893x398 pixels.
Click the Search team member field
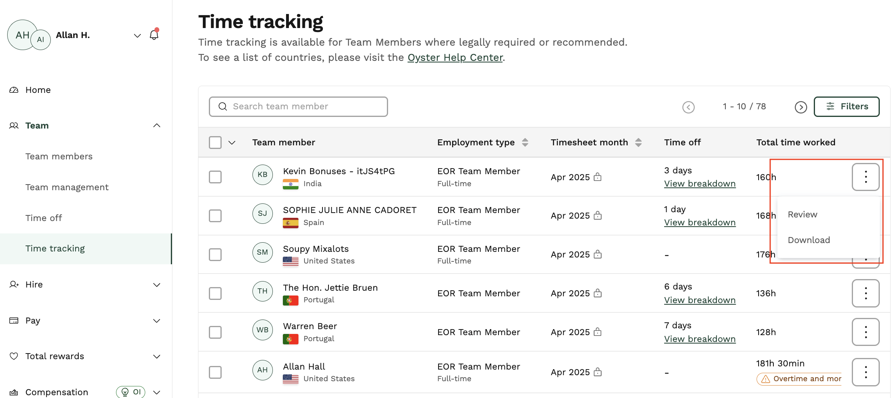298,107
